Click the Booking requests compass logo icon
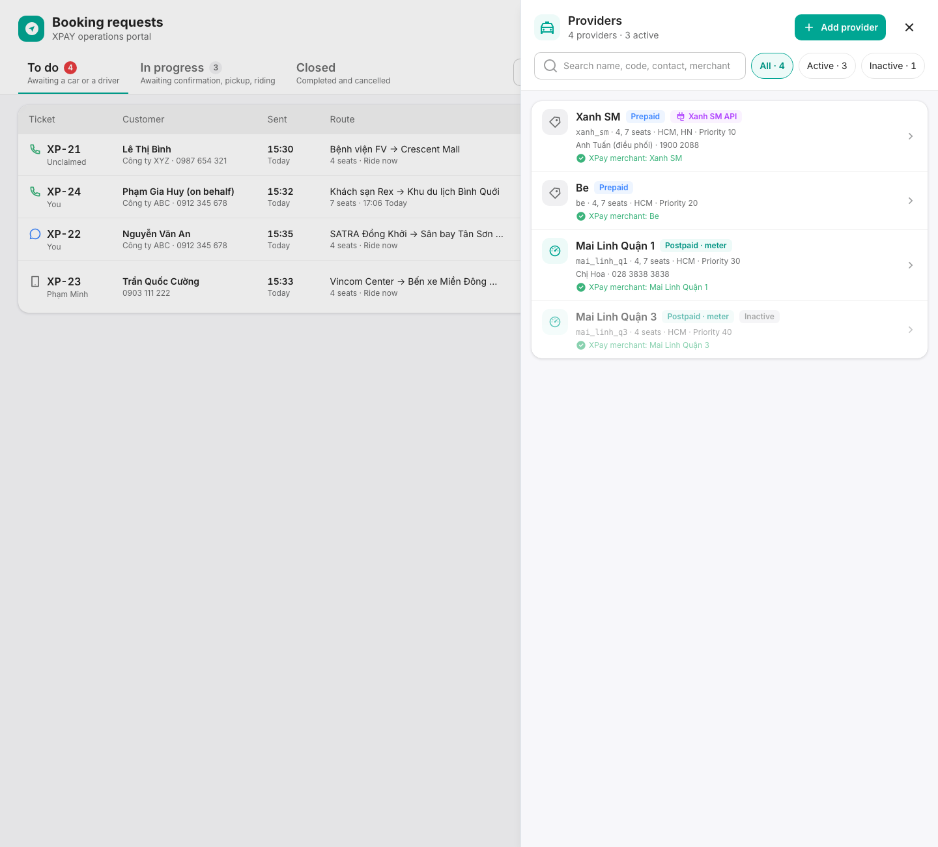Screen dimensions: 938x847 tap(31, 29)
